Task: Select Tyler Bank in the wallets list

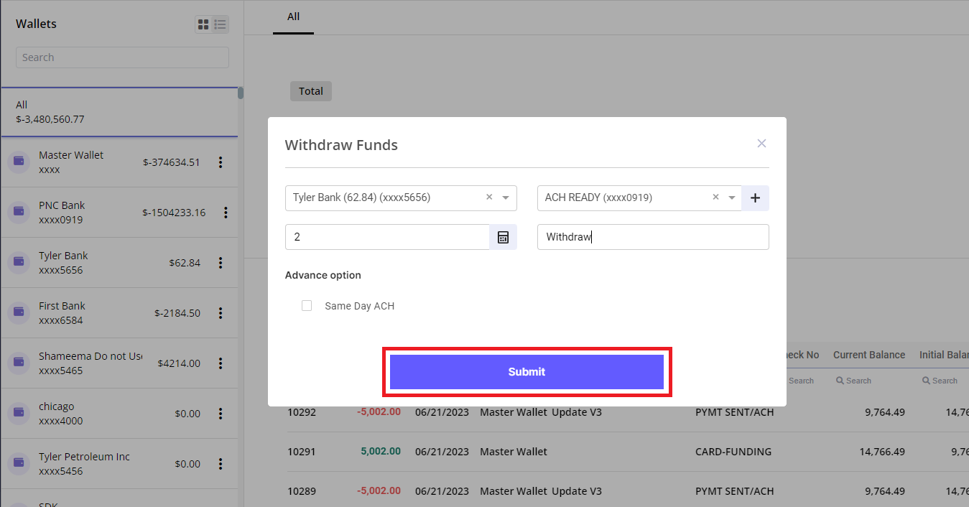Action: pyautogui.click(x=63, y=256)
